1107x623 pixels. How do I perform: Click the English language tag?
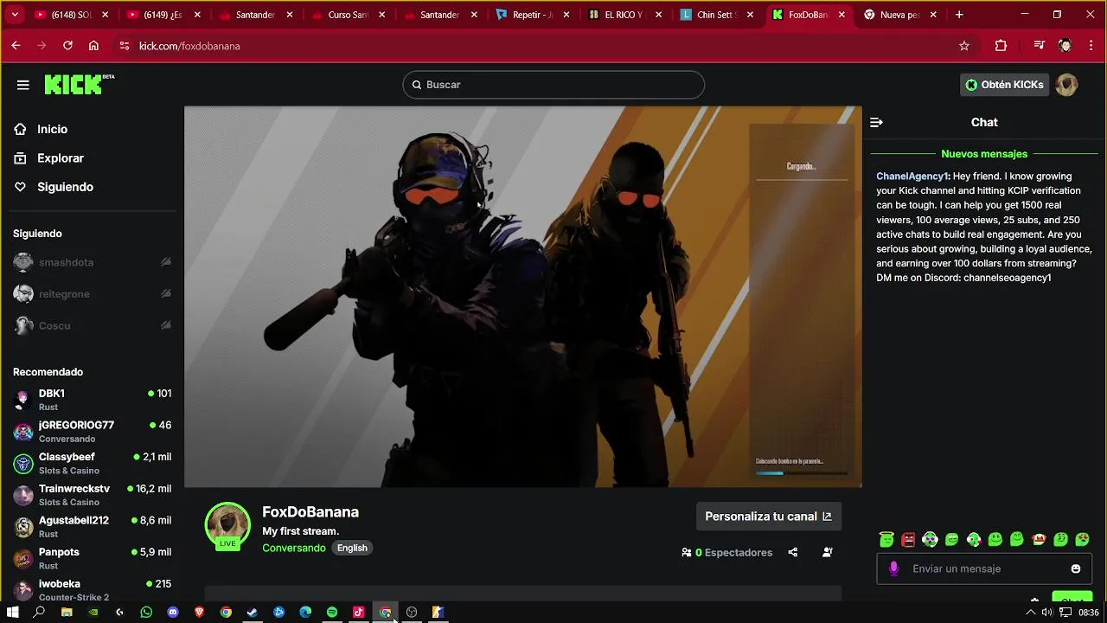(x=352, y=548)
